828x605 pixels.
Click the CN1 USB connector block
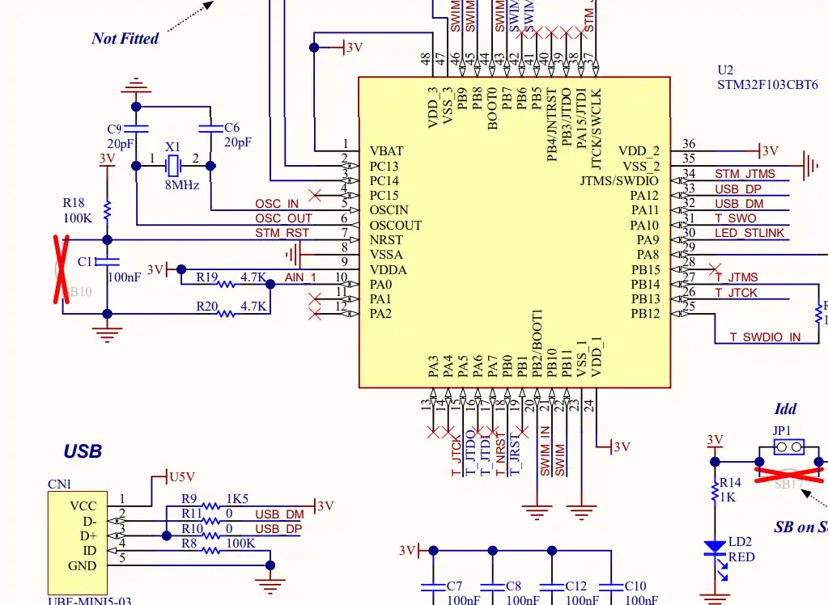point(78,544)
